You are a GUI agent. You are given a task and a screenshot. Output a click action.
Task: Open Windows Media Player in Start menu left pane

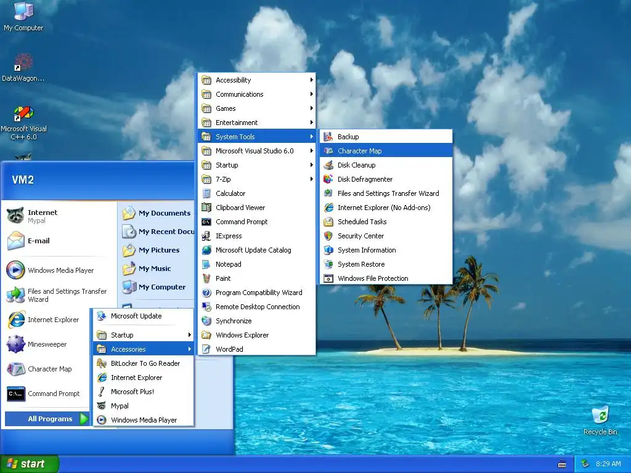tap(59, 270)
